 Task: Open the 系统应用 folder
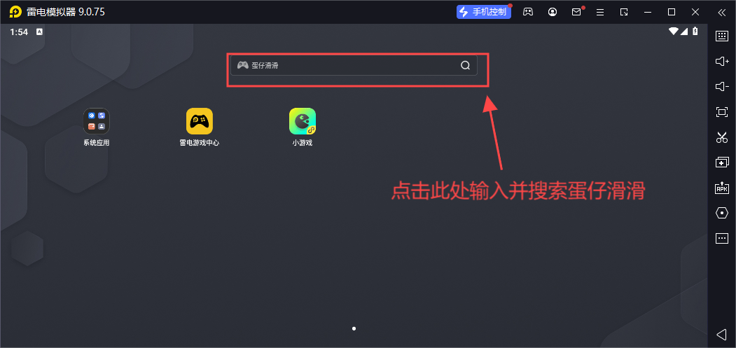96,127
